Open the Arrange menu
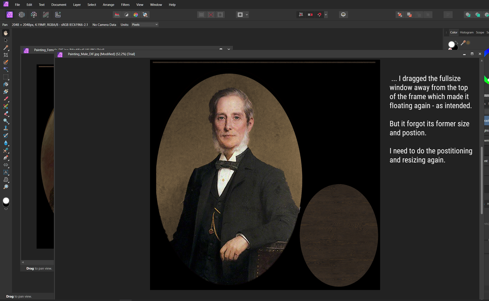Screen dimensions: 489x301 pos(108,5)
